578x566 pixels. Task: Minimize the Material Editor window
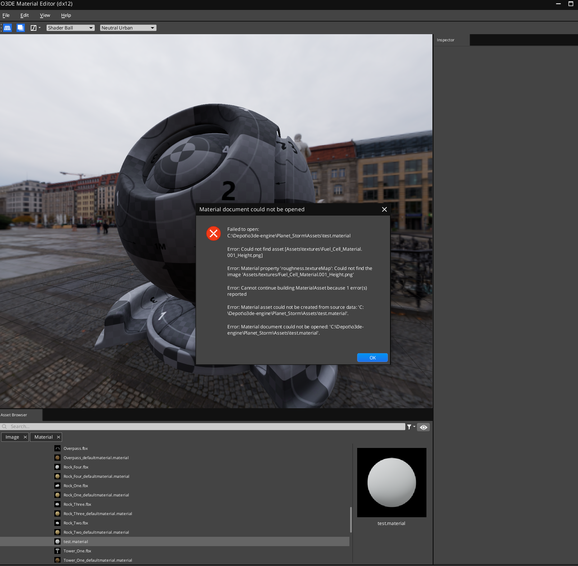click(558, 4)
